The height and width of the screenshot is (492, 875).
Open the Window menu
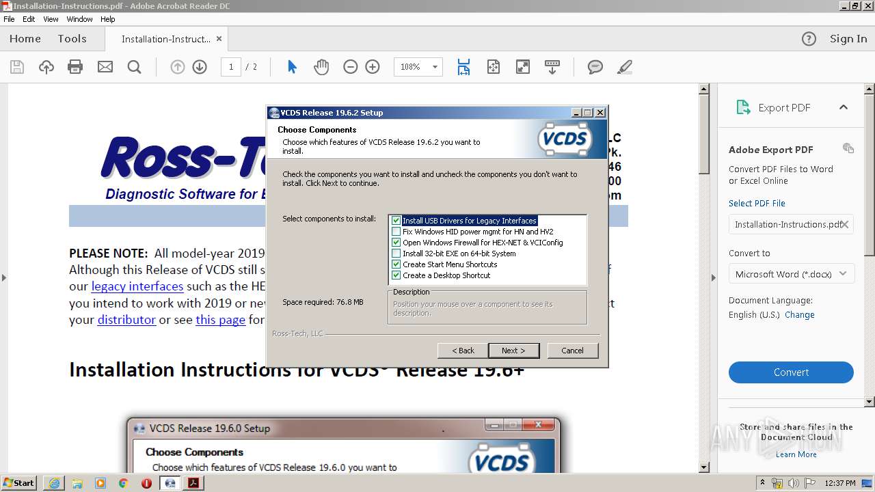80,19
